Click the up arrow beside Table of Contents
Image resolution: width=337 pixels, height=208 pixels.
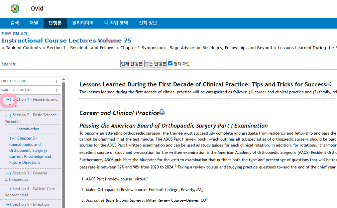[x=56, y=90]
